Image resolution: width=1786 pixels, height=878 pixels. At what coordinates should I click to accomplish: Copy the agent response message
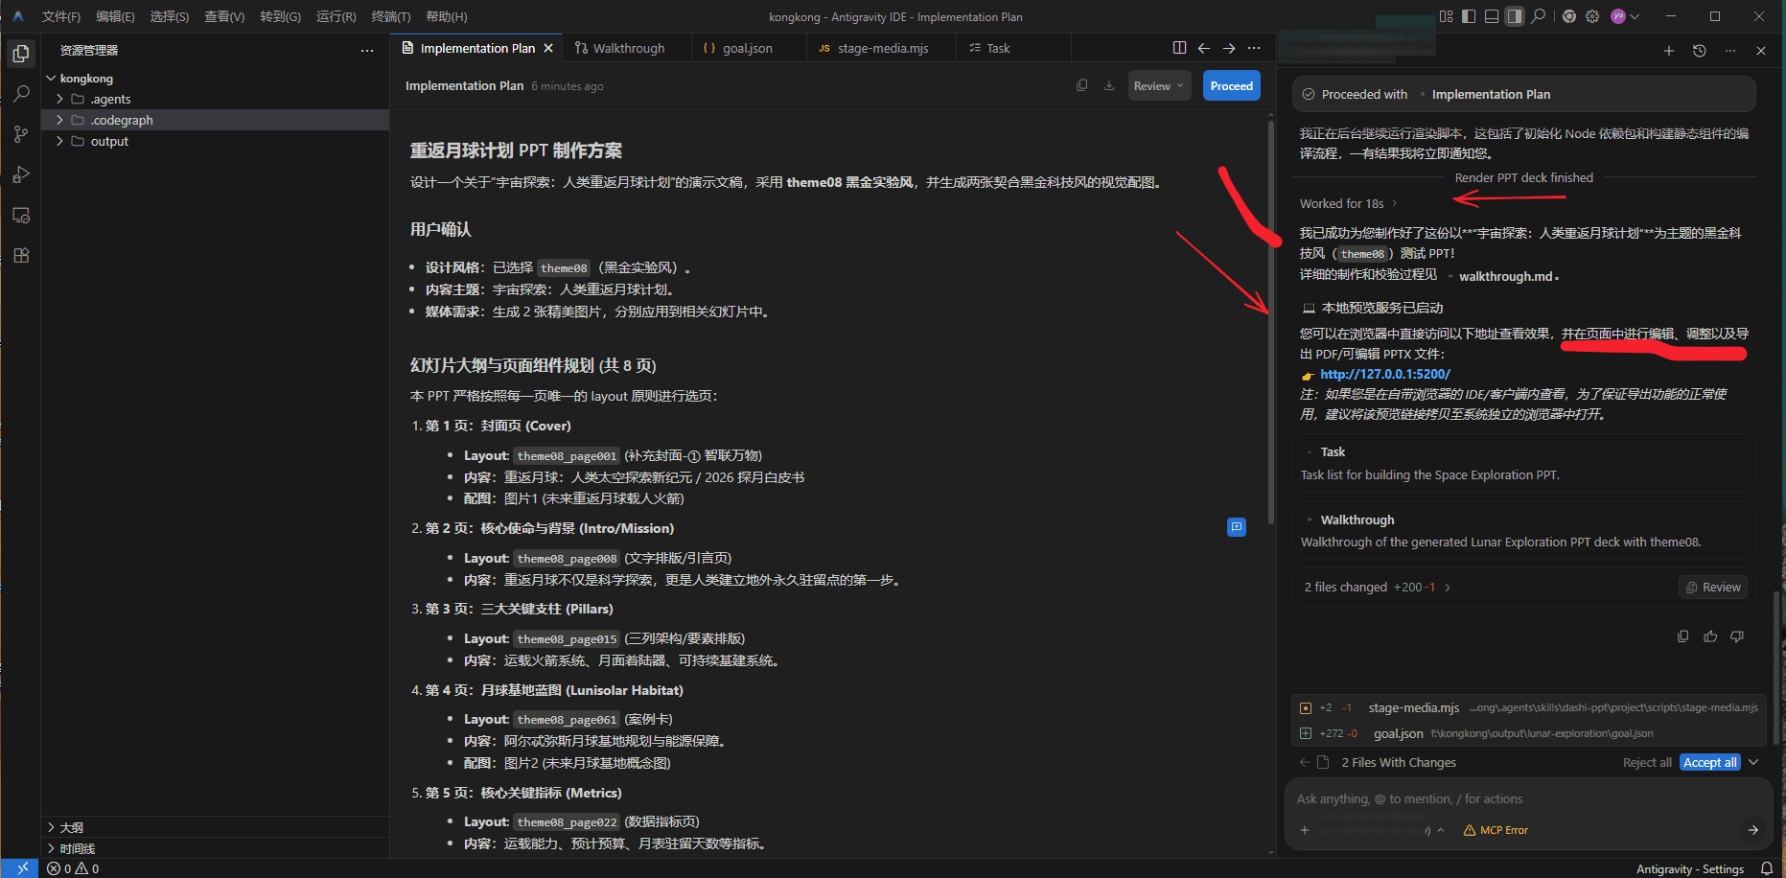(1683, 636)
